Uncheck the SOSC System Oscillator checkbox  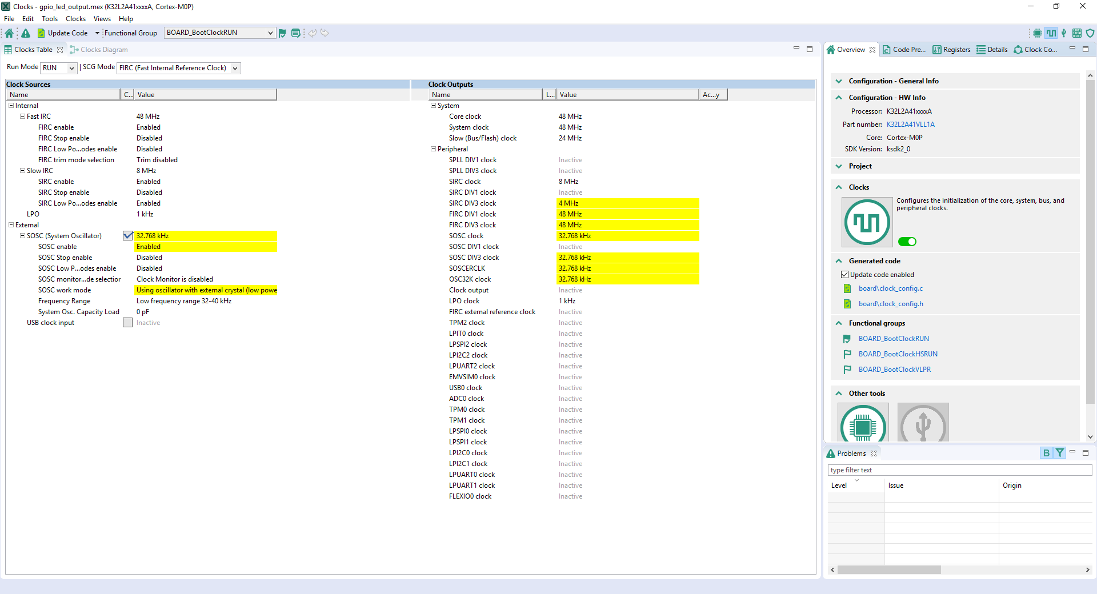coord(128,236)
